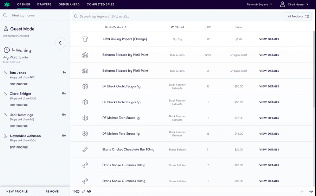The height and width of the screenshot is (196, 316).
Task: Click the user avatar icon beside Chad Heater
Action: coord(283,4)
